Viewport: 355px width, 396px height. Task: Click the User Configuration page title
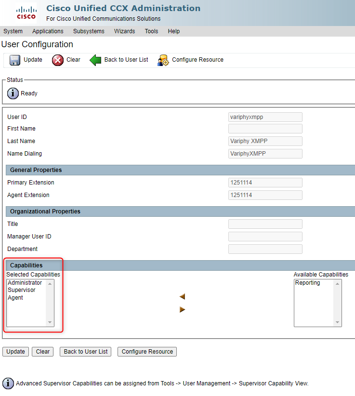click(37, 44)
